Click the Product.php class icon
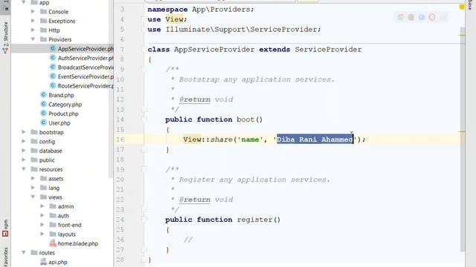Screen dimensions: 476x267 click(x=43, y=113)
